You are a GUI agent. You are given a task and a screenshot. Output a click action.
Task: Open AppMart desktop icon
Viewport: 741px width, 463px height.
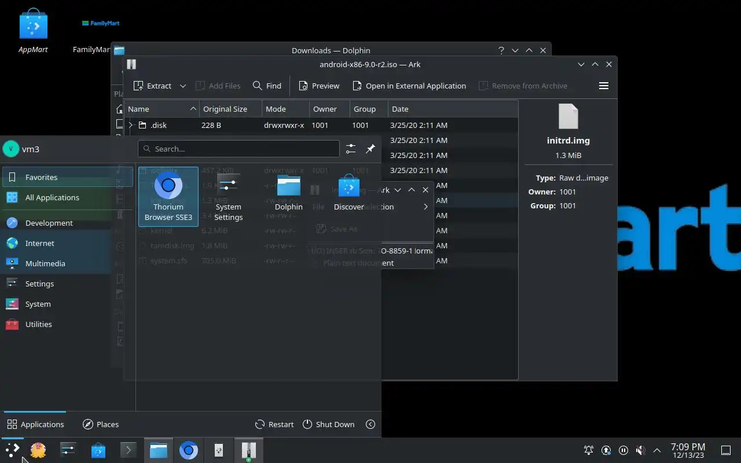coord(33,31)
